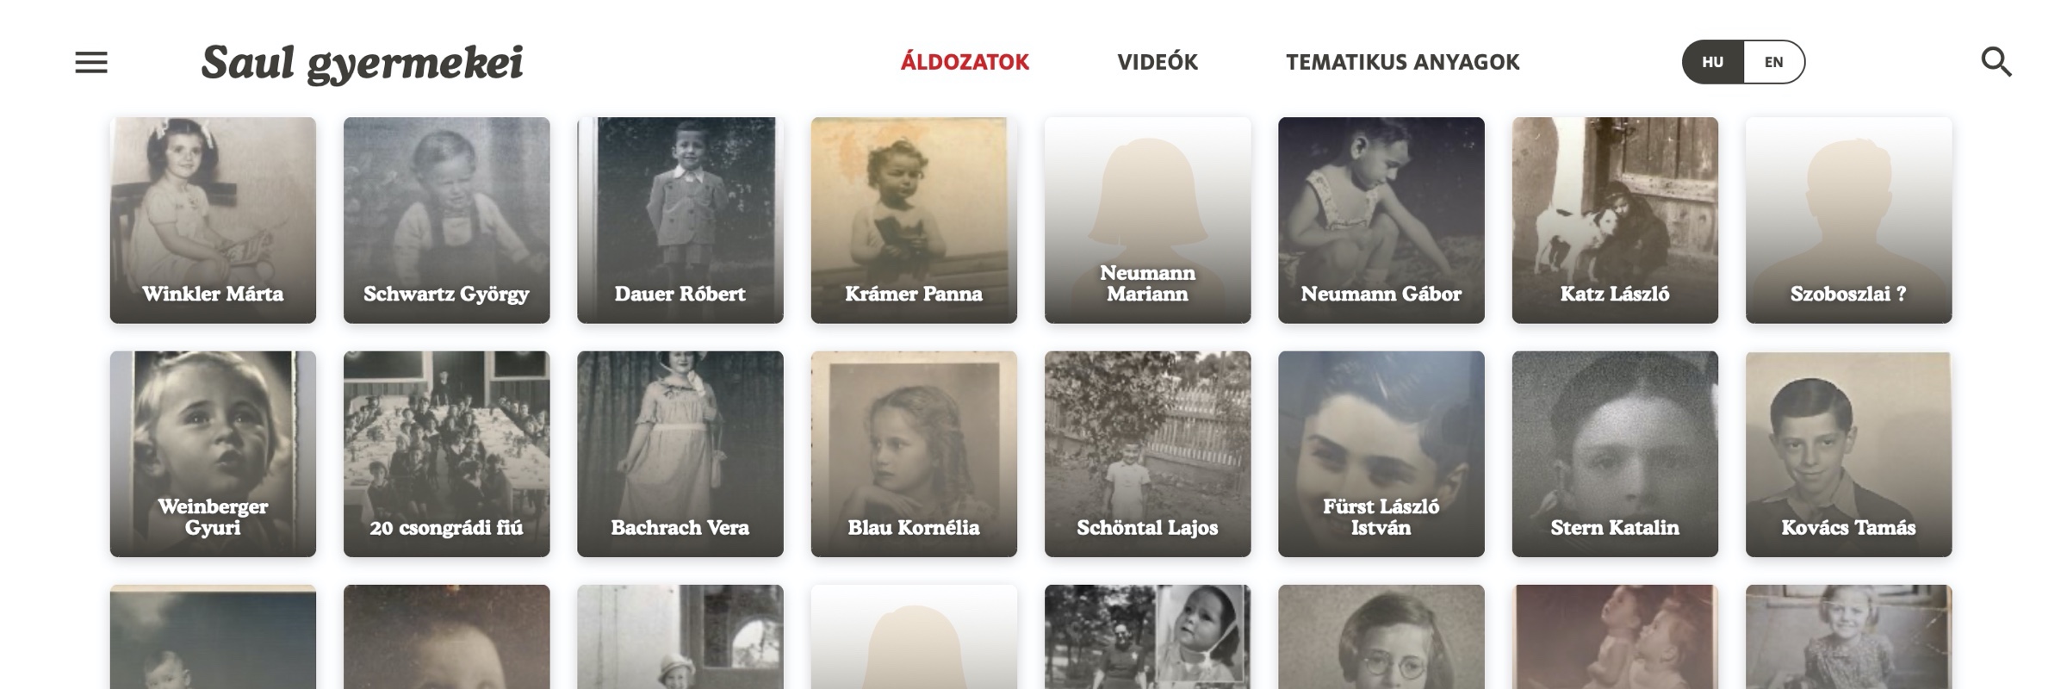Open the hamburger menu icon
The width and height of the screenshot is (2067, 689).
pos(91,62)
